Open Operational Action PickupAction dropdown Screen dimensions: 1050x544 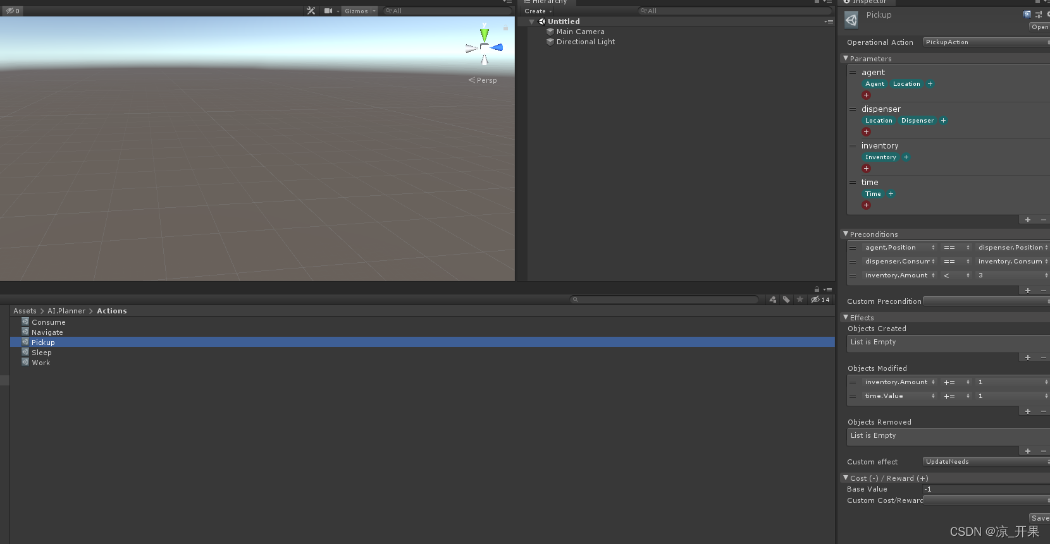click(986, 42)
